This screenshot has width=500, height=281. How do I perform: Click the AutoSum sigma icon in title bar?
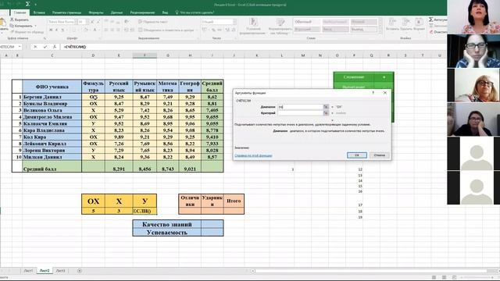28,4
